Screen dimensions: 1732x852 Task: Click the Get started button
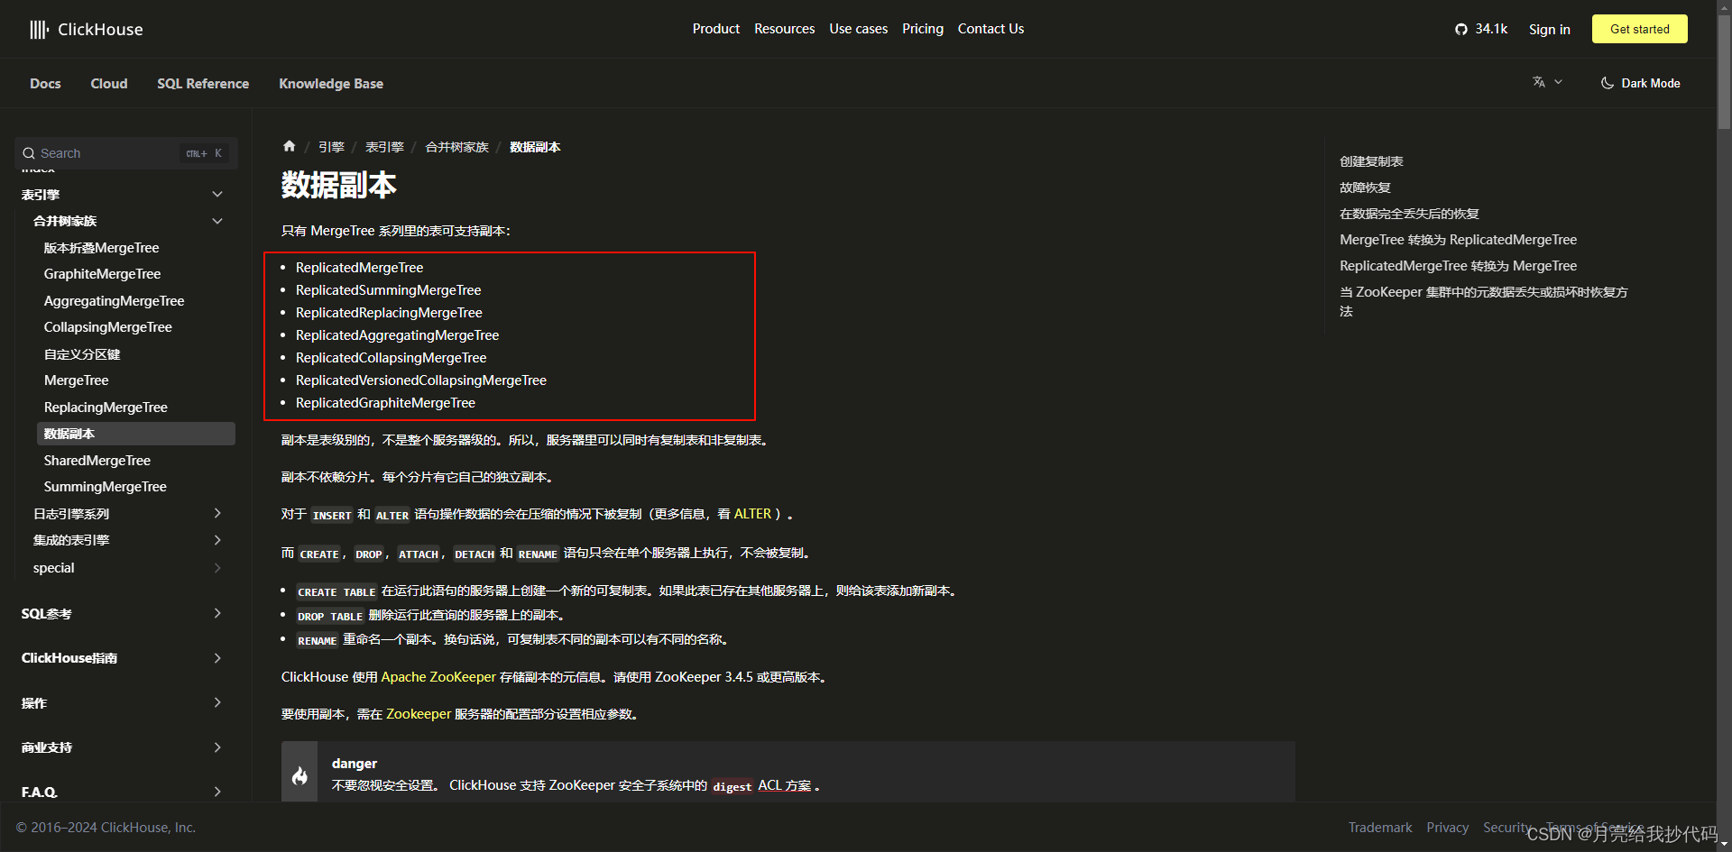coord(1639,29)
